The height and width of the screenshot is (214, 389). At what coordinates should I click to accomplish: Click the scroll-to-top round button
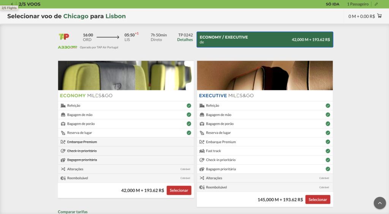tap(380, 203)
